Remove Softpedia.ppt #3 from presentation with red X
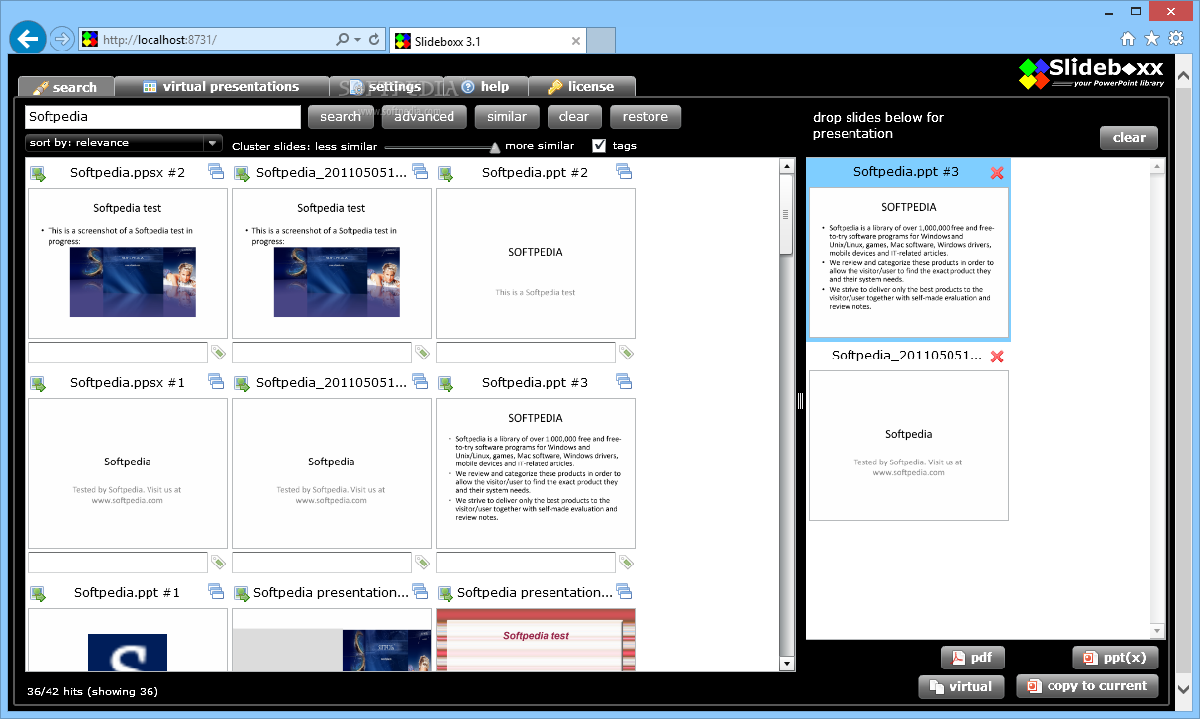 [x=997, y=173]
